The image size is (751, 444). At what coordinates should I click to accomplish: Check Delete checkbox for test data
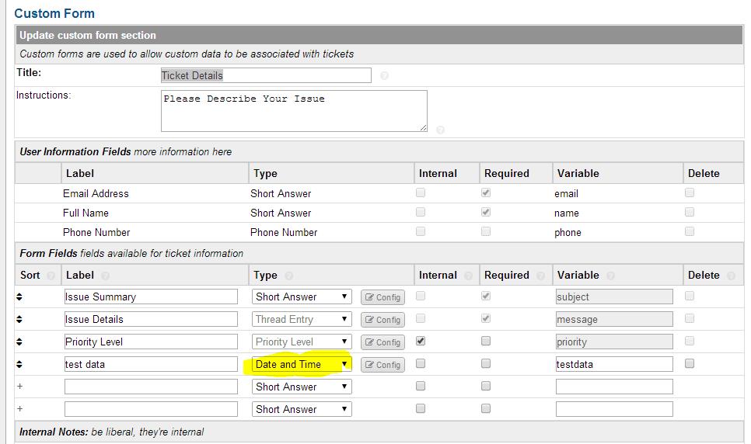pos(690,363)
